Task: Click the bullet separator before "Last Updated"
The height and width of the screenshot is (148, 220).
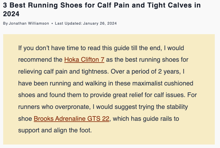Action: pyautogui.click(x=52, y=23)
